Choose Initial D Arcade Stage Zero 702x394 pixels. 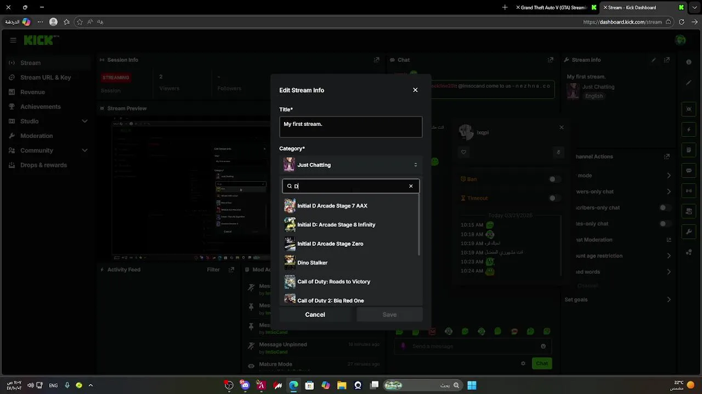350,244
